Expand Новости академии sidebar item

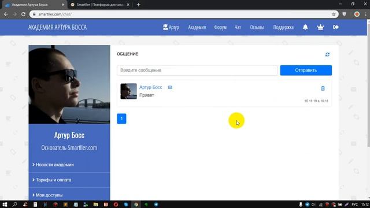pyautogui.click(x=69, y=165)
